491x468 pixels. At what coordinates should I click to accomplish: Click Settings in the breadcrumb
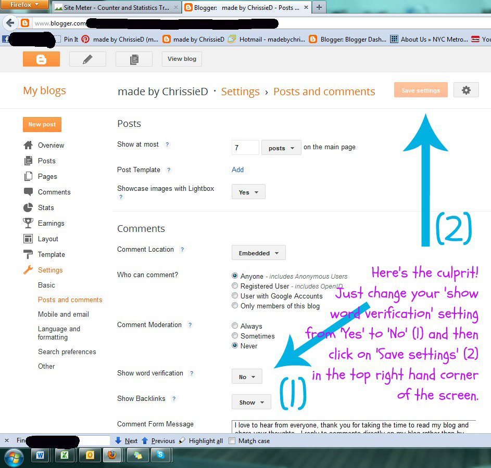(240, 92)
